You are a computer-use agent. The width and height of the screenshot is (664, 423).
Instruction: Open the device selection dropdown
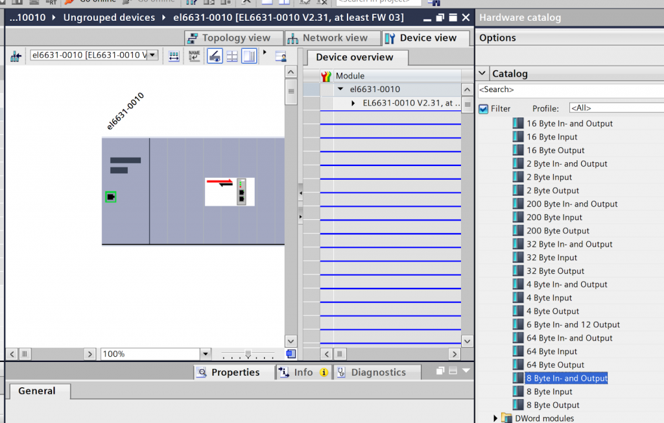point(152,55)
